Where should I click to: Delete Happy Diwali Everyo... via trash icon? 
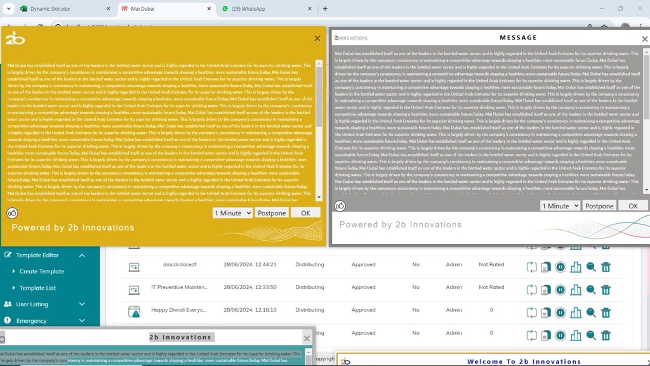pos(606,313)
